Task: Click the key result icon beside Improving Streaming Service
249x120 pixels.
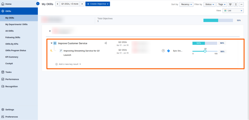Action: [61, 51]
